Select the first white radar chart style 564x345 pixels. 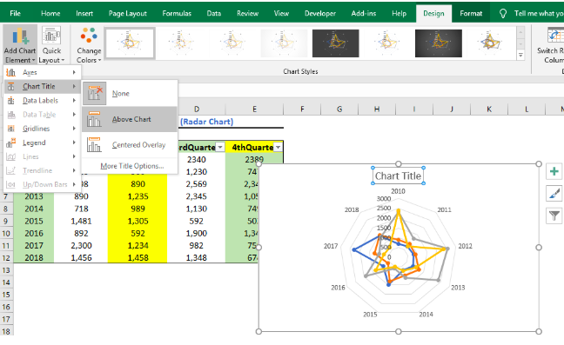[130, 43]
